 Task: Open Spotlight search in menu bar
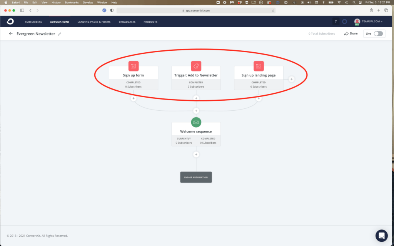354,3
